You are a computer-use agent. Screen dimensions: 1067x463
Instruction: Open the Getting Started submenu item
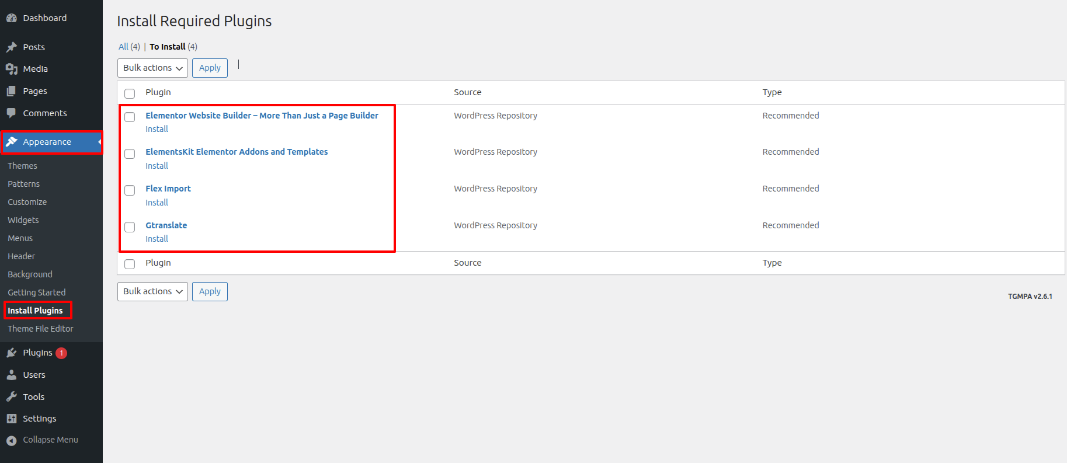coord(37,293)
